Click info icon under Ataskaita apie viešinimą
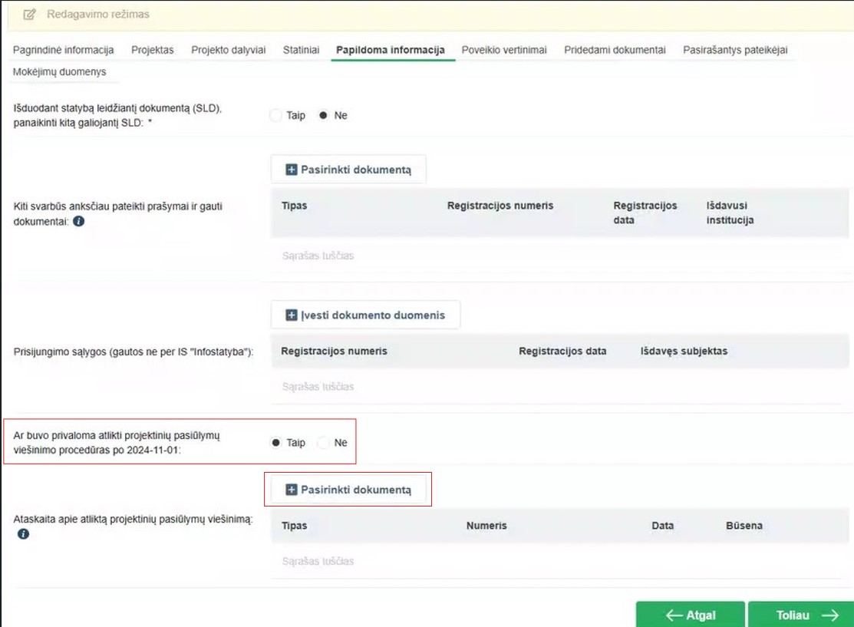Image resolution: width=854 pixels, height=627 pixels. click(23, 534)
